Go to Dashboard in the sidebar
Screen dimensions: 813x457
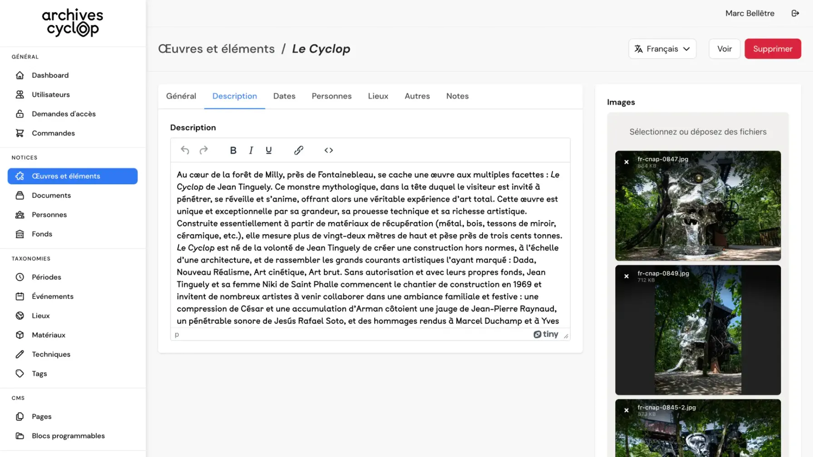(50, 75)
